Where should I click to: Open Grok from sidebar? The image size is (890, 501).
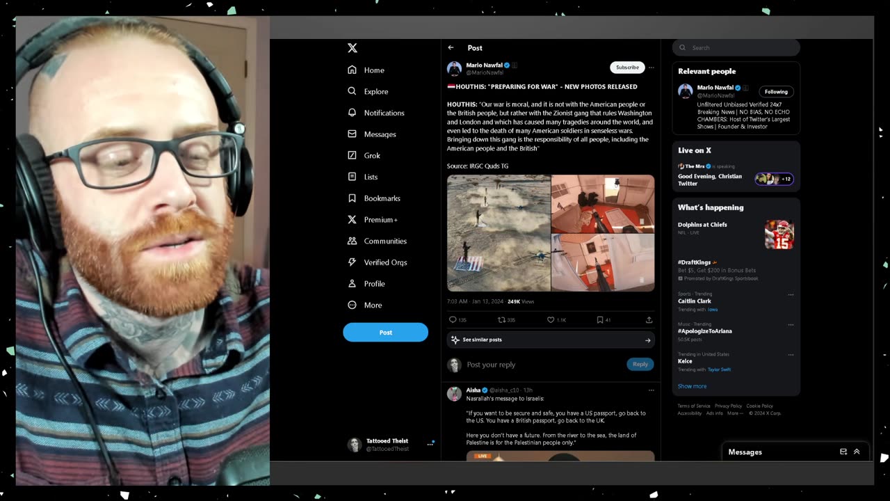coord(364,155)
